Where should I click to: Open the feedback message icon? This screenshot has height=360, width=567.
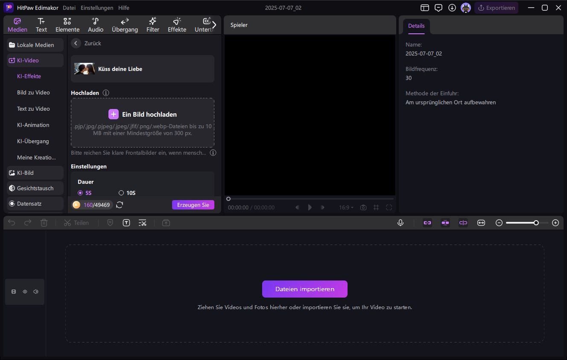[438, 8]
